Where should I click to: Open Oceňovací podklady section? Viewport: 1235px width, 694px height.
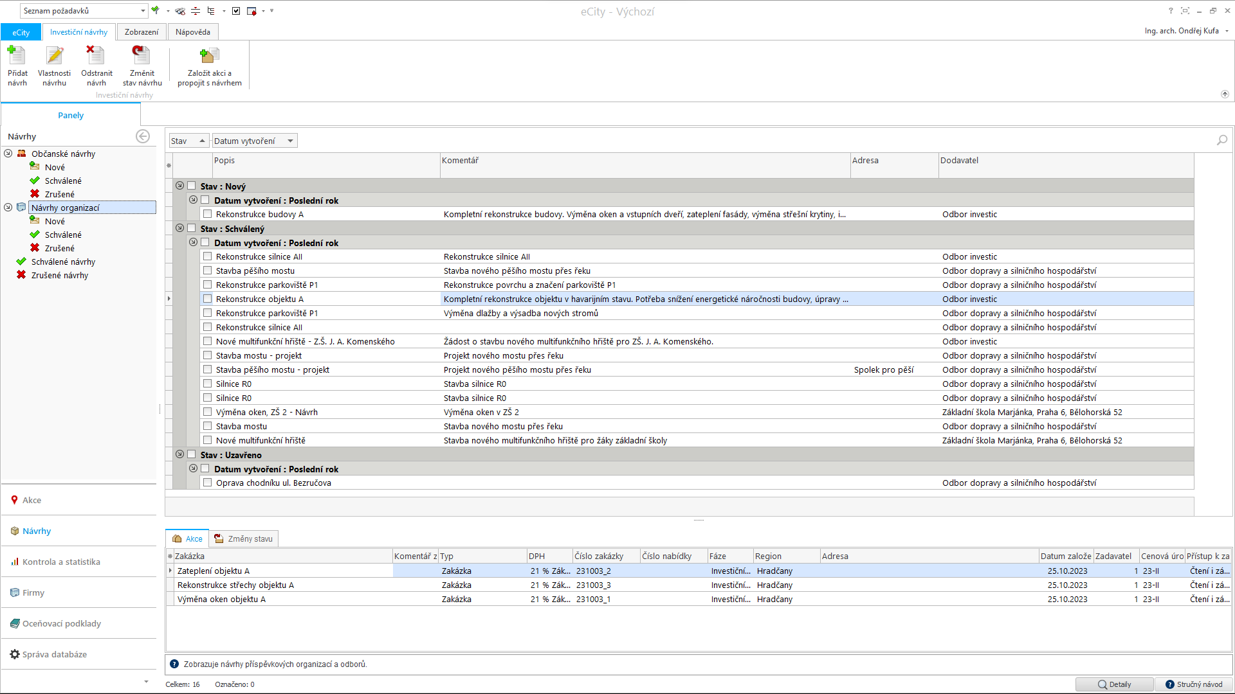78,623
